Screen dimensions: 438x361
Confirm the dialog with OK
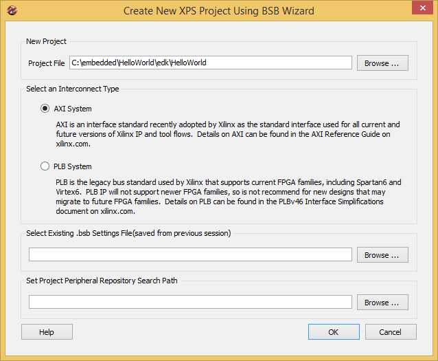coord(334,332)
